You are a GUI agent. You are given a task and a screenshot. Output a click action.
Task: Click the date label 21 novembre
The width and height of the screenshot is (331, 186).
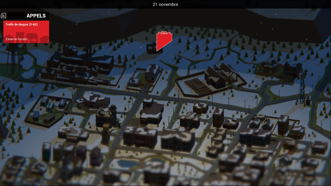[x=165, y=4]
